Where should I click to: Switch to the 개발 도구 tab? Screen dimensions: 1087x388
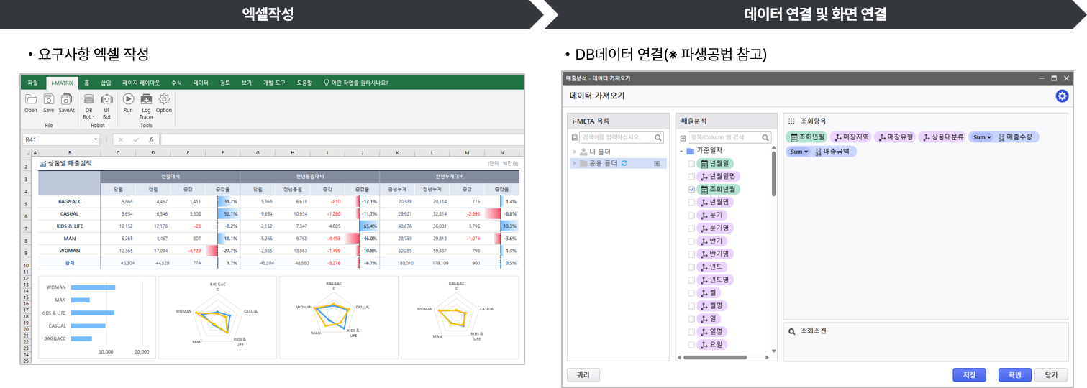[274, 83]
